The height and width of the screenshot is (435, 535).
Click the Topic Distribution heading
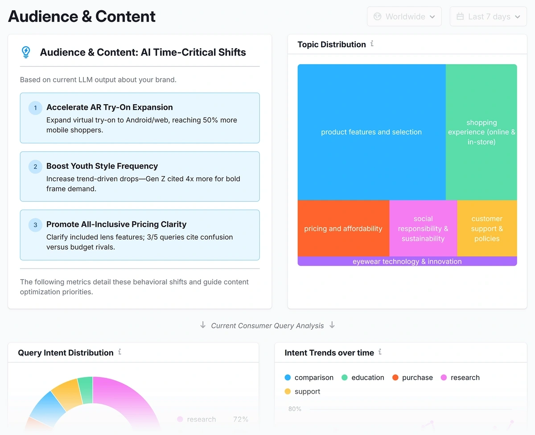point(332,45)
